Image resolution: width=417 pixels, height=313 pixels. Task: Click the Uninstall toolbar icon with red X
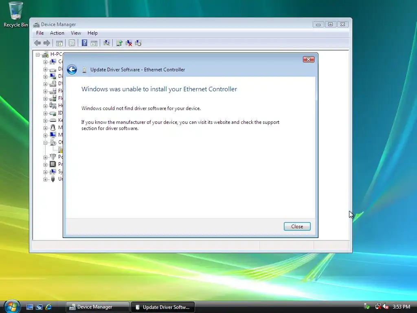[128, 43]
